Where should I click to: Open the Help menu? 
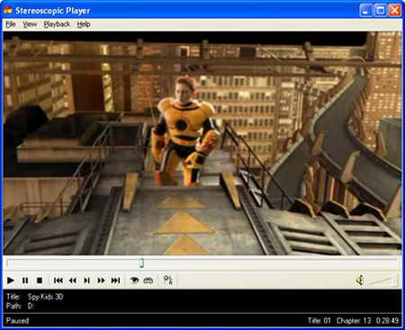84,24
